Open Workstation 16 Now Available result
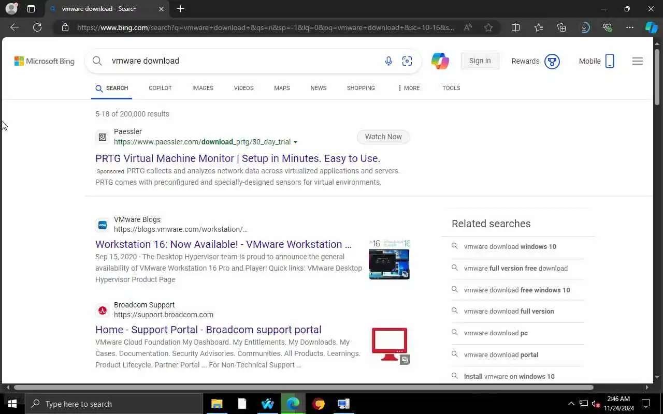 (x=223, y=244)
